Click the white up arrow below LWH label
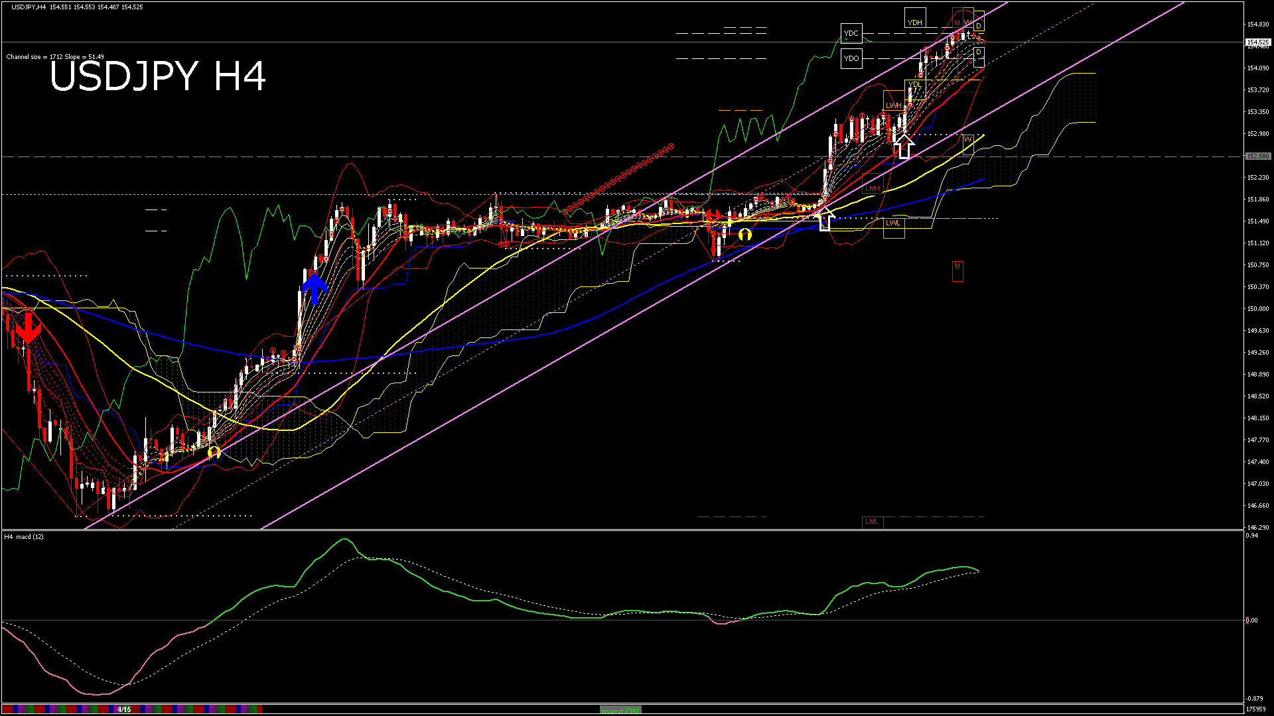The width and height of the screenshot is (1274, 716). pos(904,146)
